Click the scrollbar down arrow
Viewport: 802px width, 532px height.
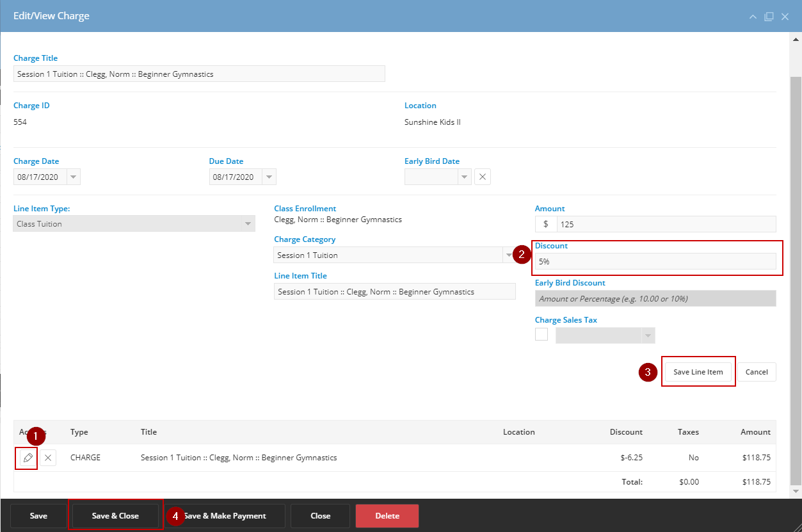(x=796, y=492)
